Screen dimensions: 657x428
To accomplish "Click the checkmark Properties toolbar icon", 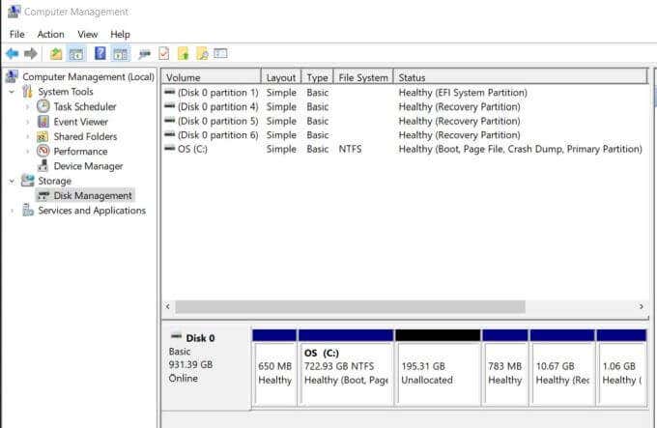I will tap(164, 53).
